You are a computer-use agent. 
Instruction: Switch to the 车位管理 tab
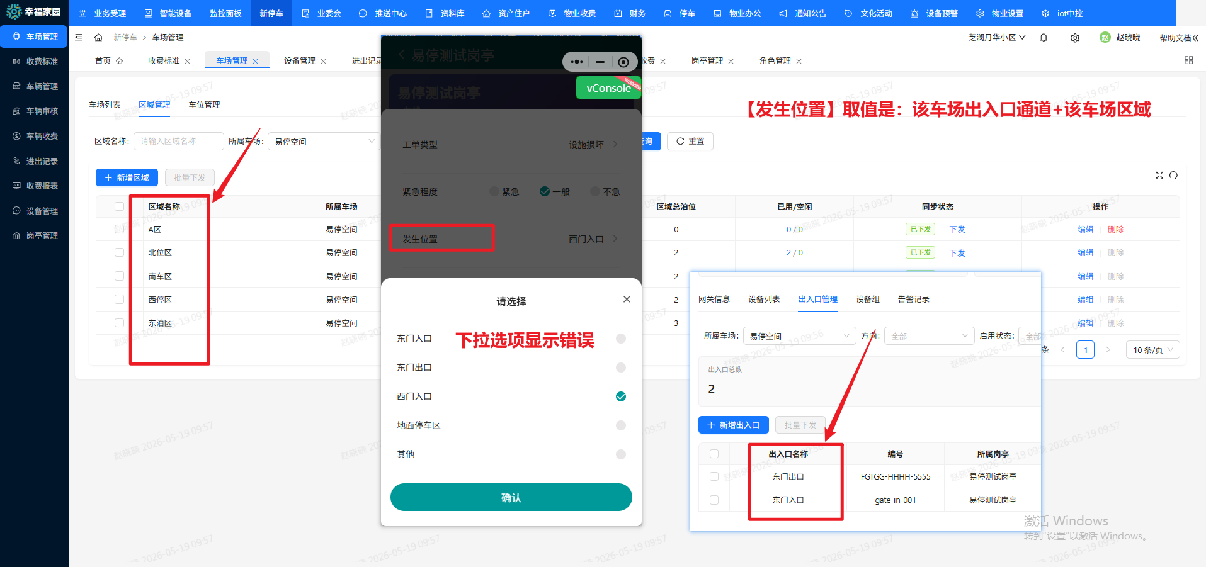pos(205,104)
